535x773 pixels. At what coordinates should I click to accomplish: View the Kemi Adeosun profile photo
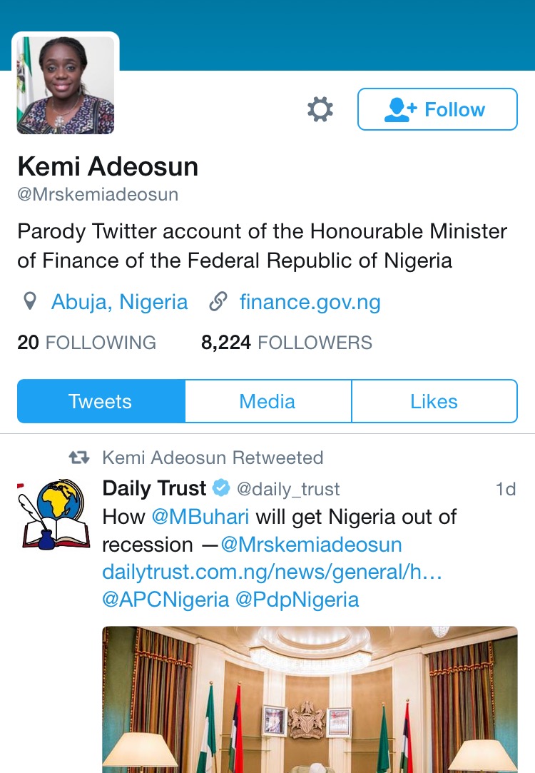[66, 85]
